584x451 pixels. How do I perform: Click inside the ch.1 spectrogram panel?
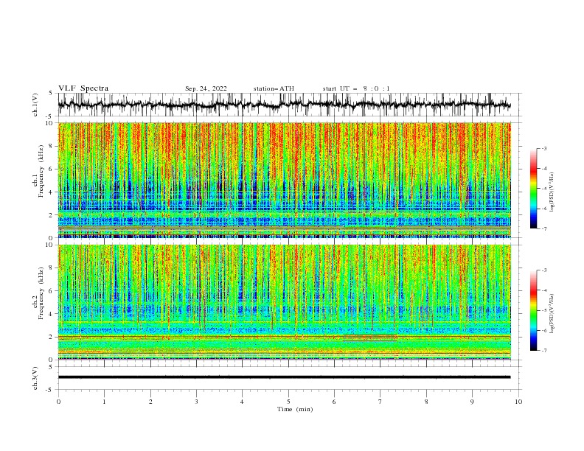284,180
